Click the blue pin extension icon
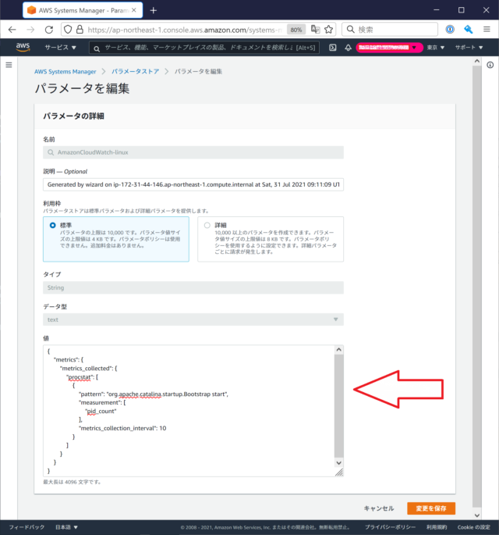499x535 pixels. [469, 30]
